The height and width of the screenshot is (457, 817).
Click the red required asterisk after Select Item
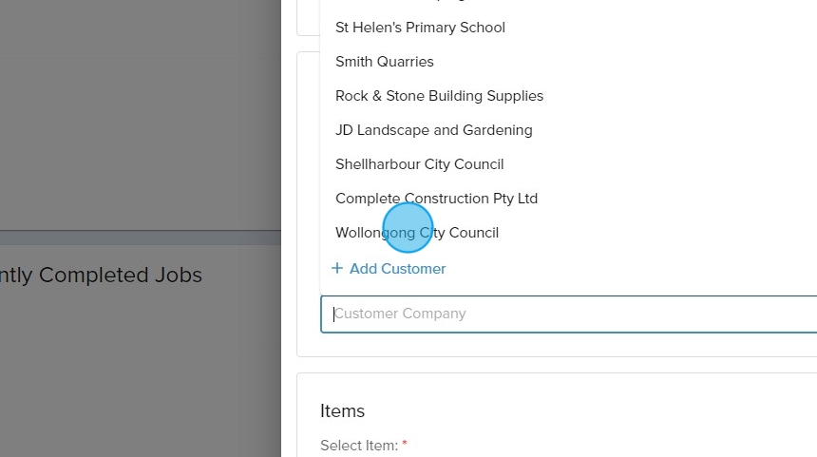click(x=405, y=445)
